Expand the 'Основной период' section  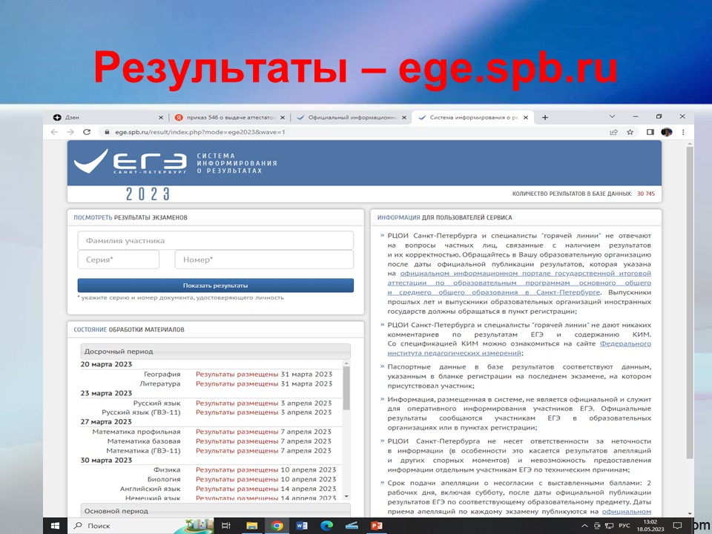[x=215, y=511]
